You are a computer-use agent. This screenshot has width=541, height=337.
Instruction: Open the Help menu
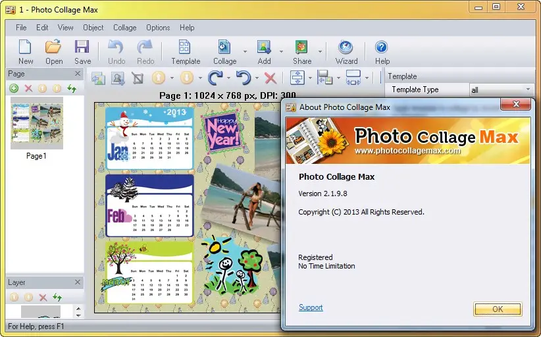[x=187, y=28]
